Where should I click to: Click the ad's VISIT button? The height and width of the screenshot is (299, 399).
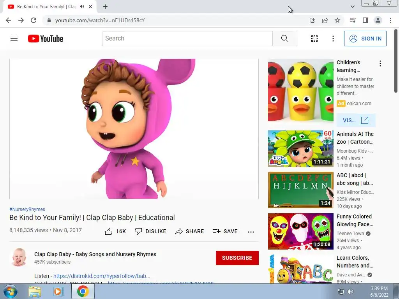point(356,120)
